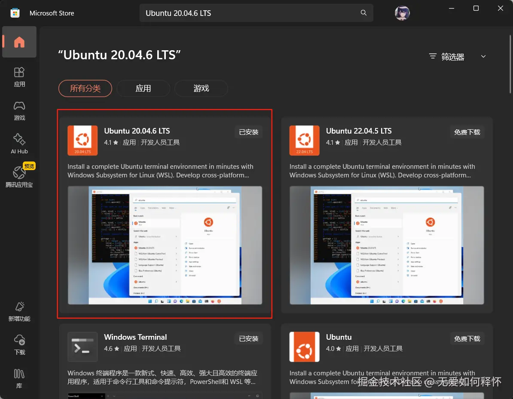This screenshot has width=513, height=399.
Task: Click the search magnifier icon
Action: 363,13
